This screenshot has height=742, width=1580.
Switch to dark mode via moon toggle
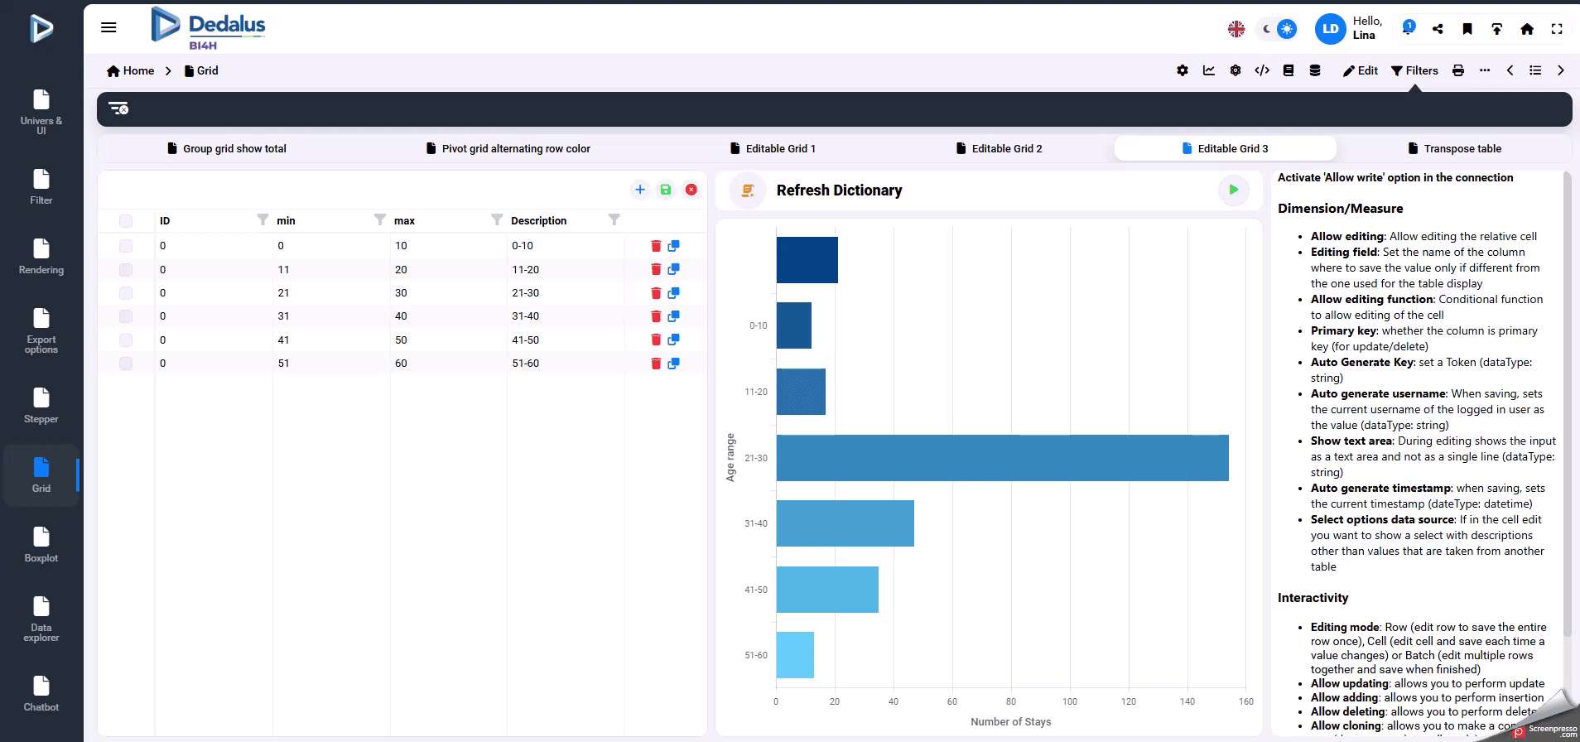1266,29
